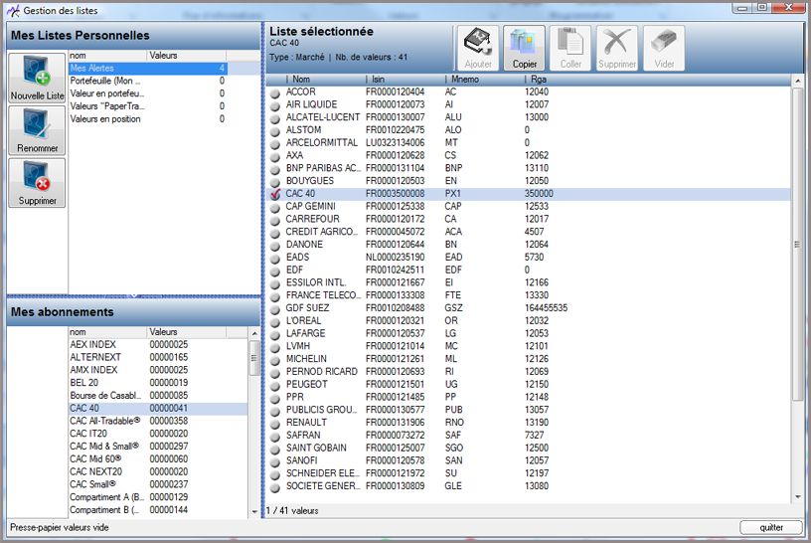Toggle the round marker next to RENAULT

(x=275, y=423)
